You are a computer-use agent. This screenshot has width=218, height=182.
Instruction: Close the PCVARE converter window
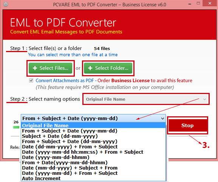(x=210, y=3)
